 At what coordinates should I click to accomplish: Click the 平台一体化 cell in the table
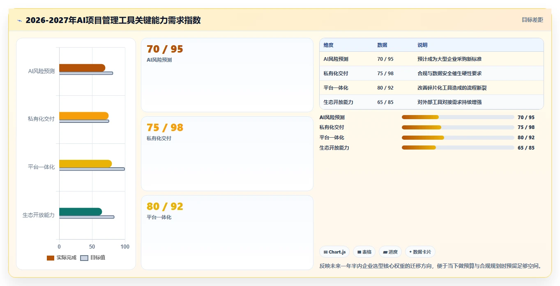(x=336, y=88)
